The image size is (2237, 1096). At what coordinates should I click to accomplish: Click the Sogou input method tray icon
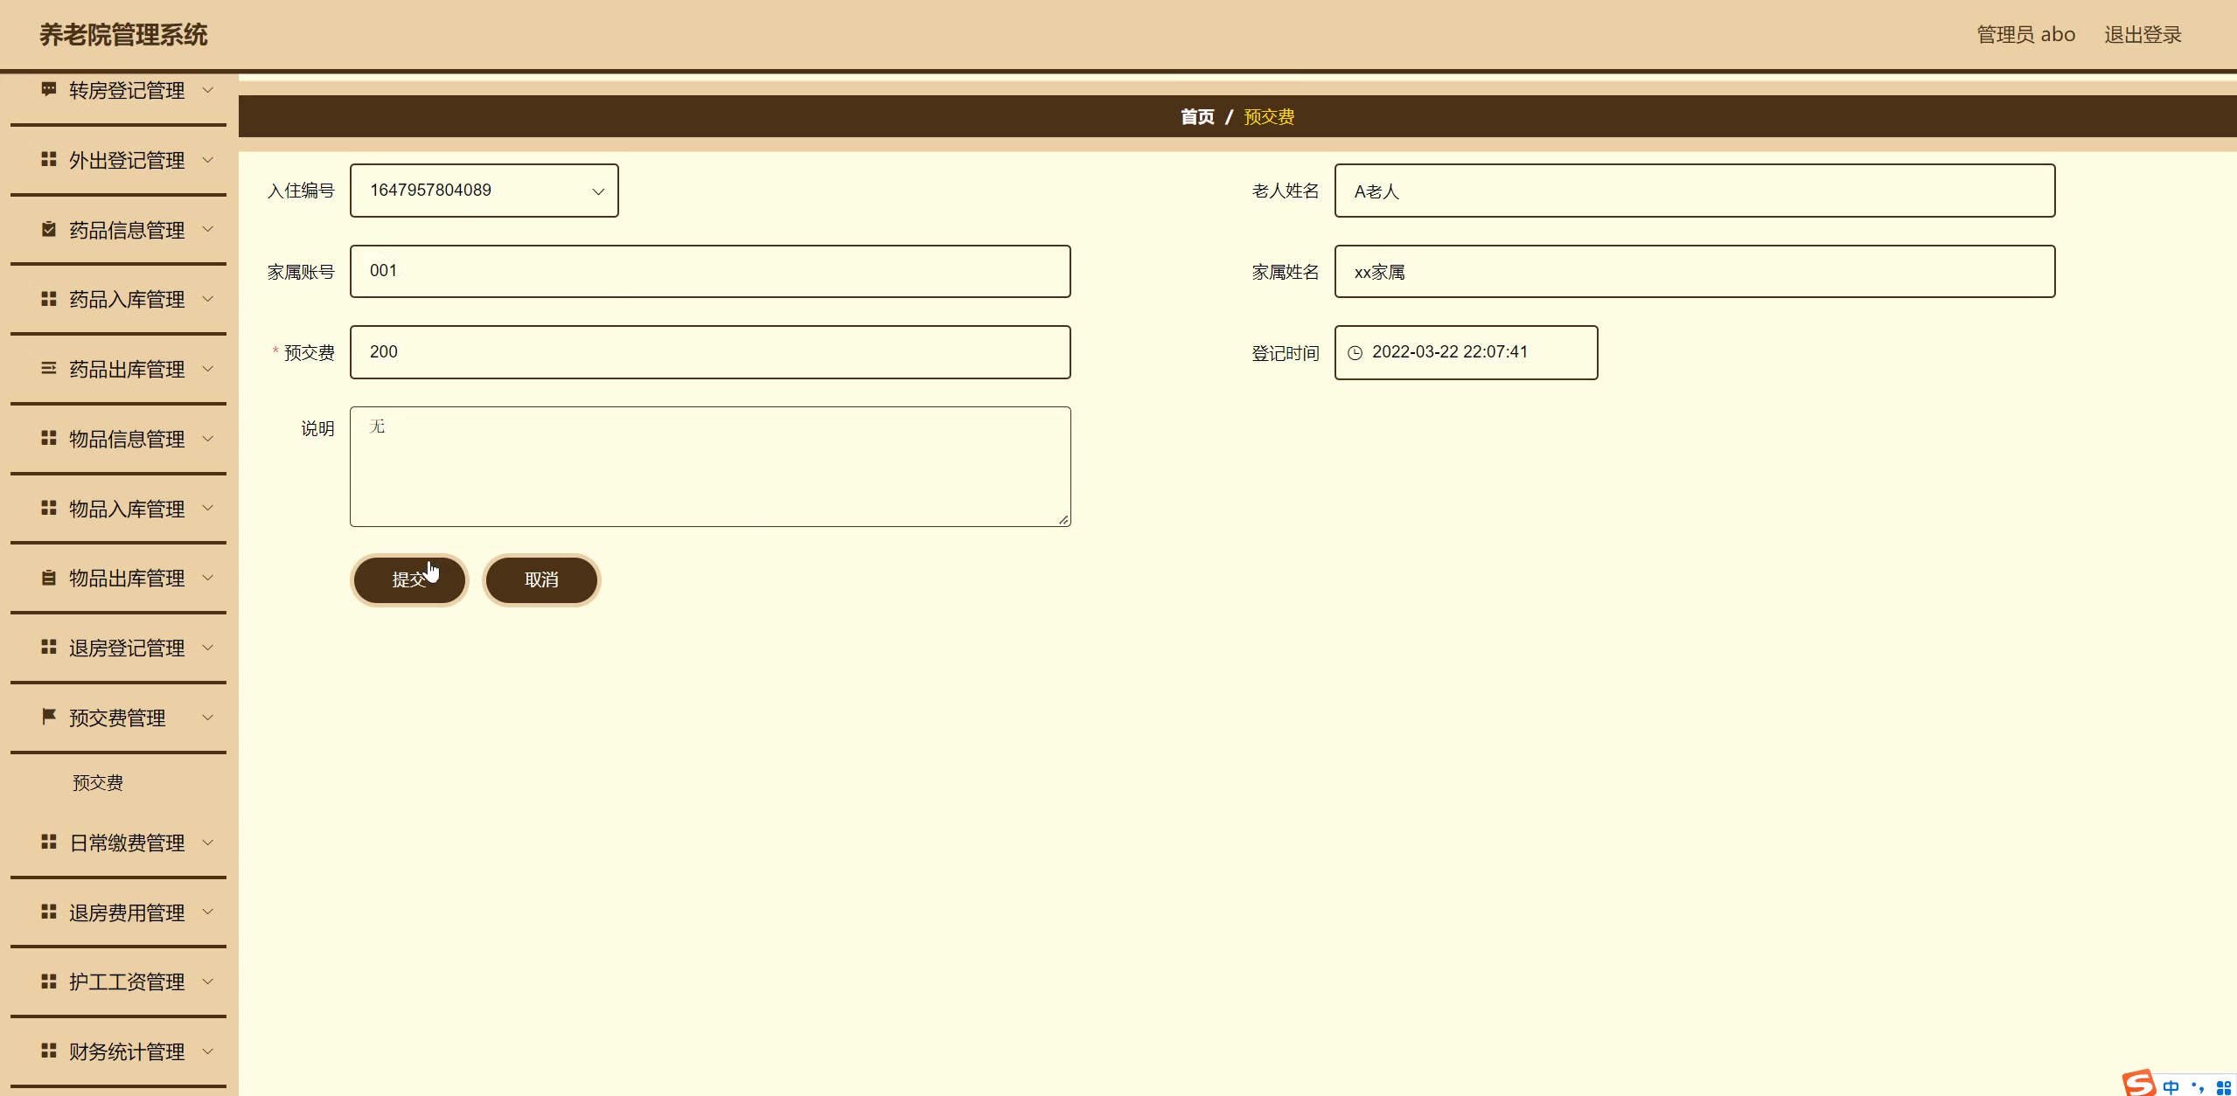pos(2139,1084)
